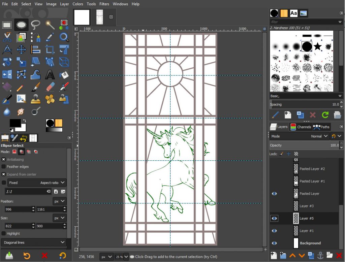
Task: Enable the Feather edges option
Action: [3, 166]
